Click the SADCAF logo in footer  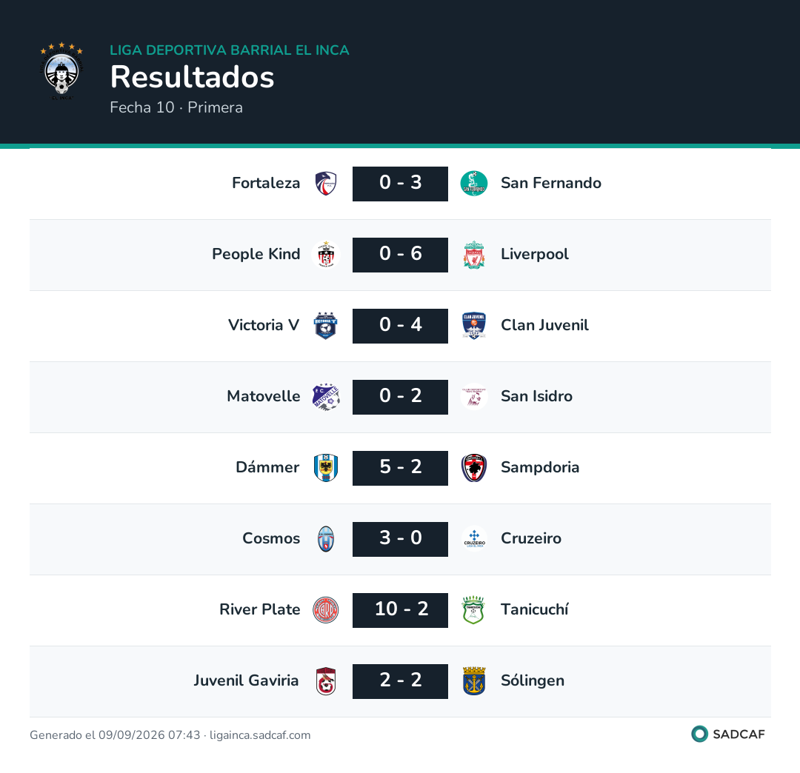pyautogui.click(x=728, y=734)
